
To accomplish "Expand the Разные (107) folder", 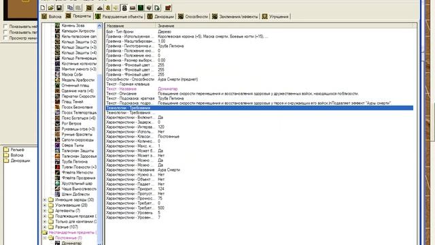I will point(45,227).
